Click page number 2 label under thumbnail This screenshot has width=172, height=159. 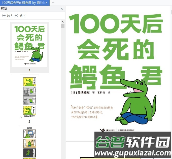pyautogui.click(x=29, y=122)
